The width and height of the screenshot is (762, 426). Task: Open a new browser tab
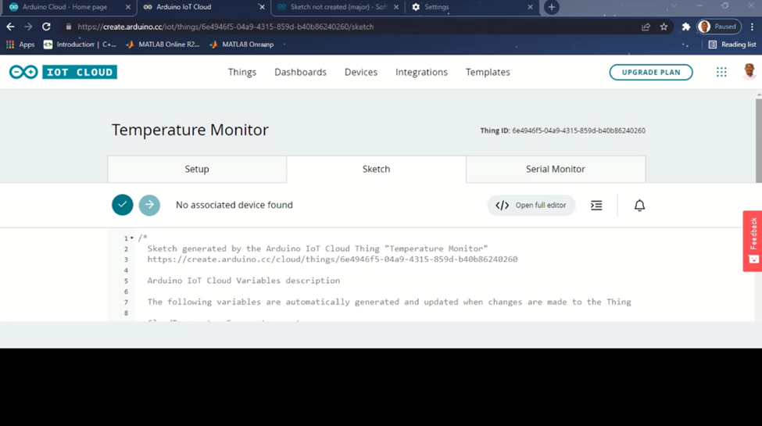click(552, 7)
